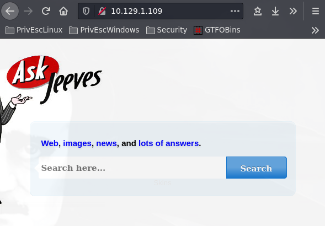
Task: Expand the overflow toolbar chevron
Action: coord(293,11)
